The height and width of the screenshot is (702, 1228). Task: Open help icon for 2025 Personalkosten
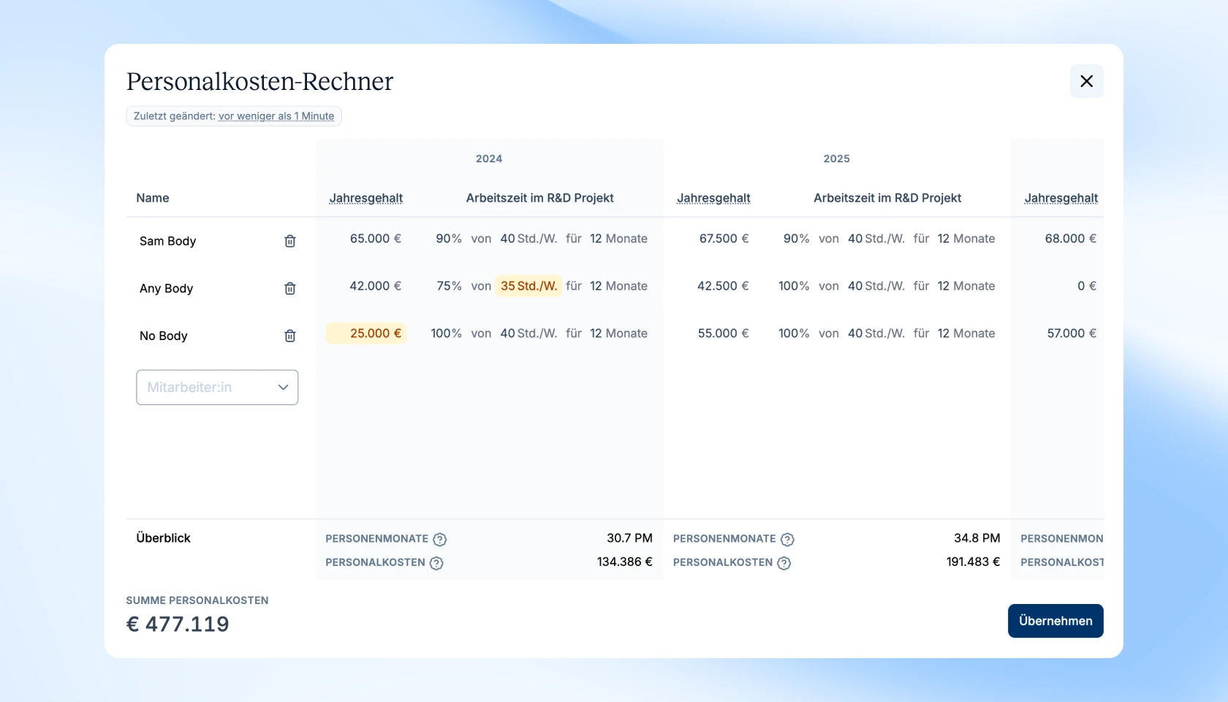[x=784, y=563]
